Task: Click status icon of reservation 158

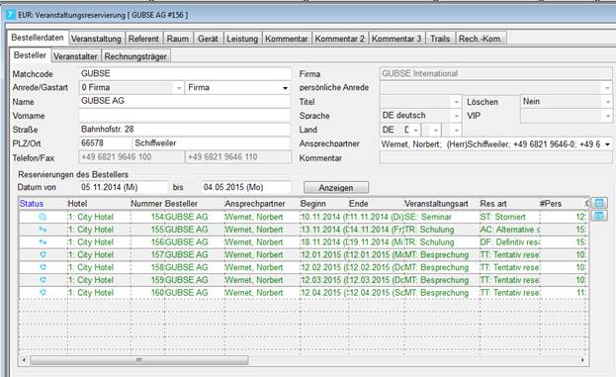Action: pyautogui.click(x=43, y=267)
